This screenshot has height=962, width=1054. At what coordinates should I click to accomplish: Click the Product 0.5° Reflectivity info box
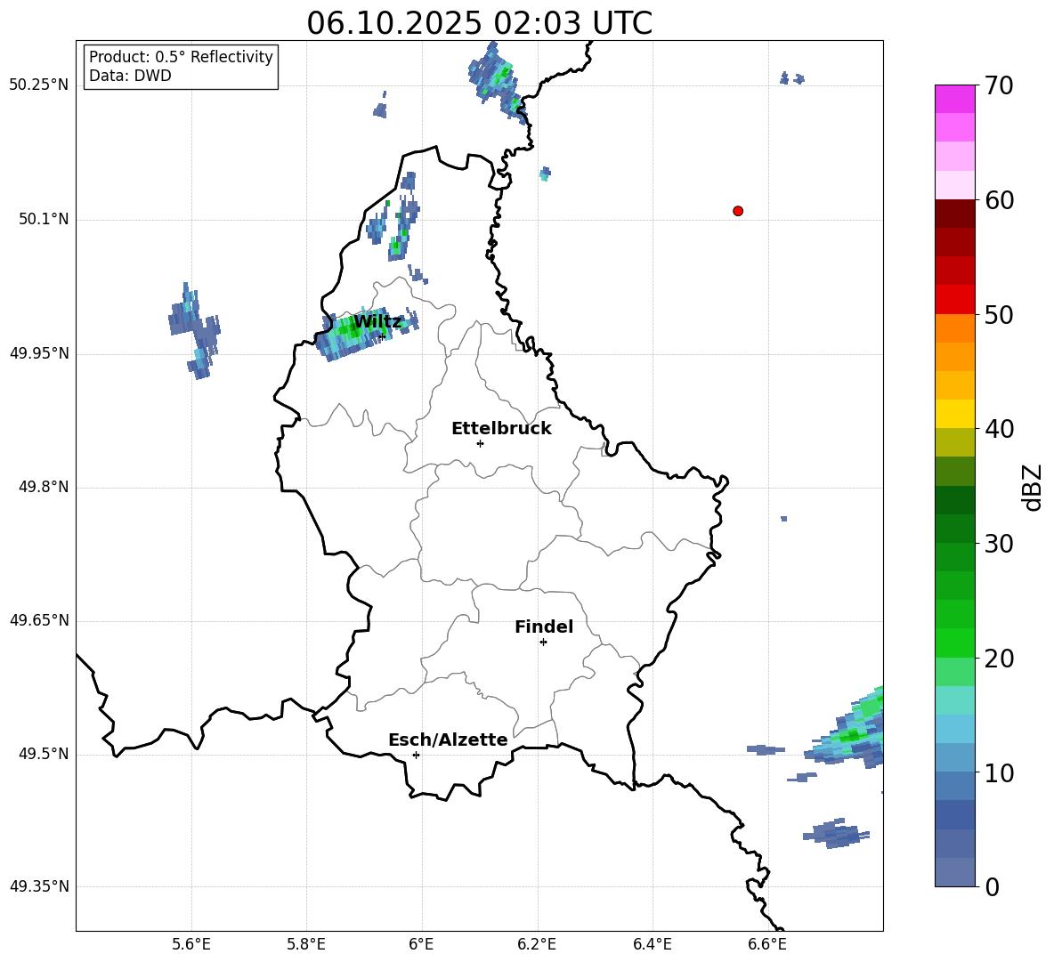click(181, 67)
